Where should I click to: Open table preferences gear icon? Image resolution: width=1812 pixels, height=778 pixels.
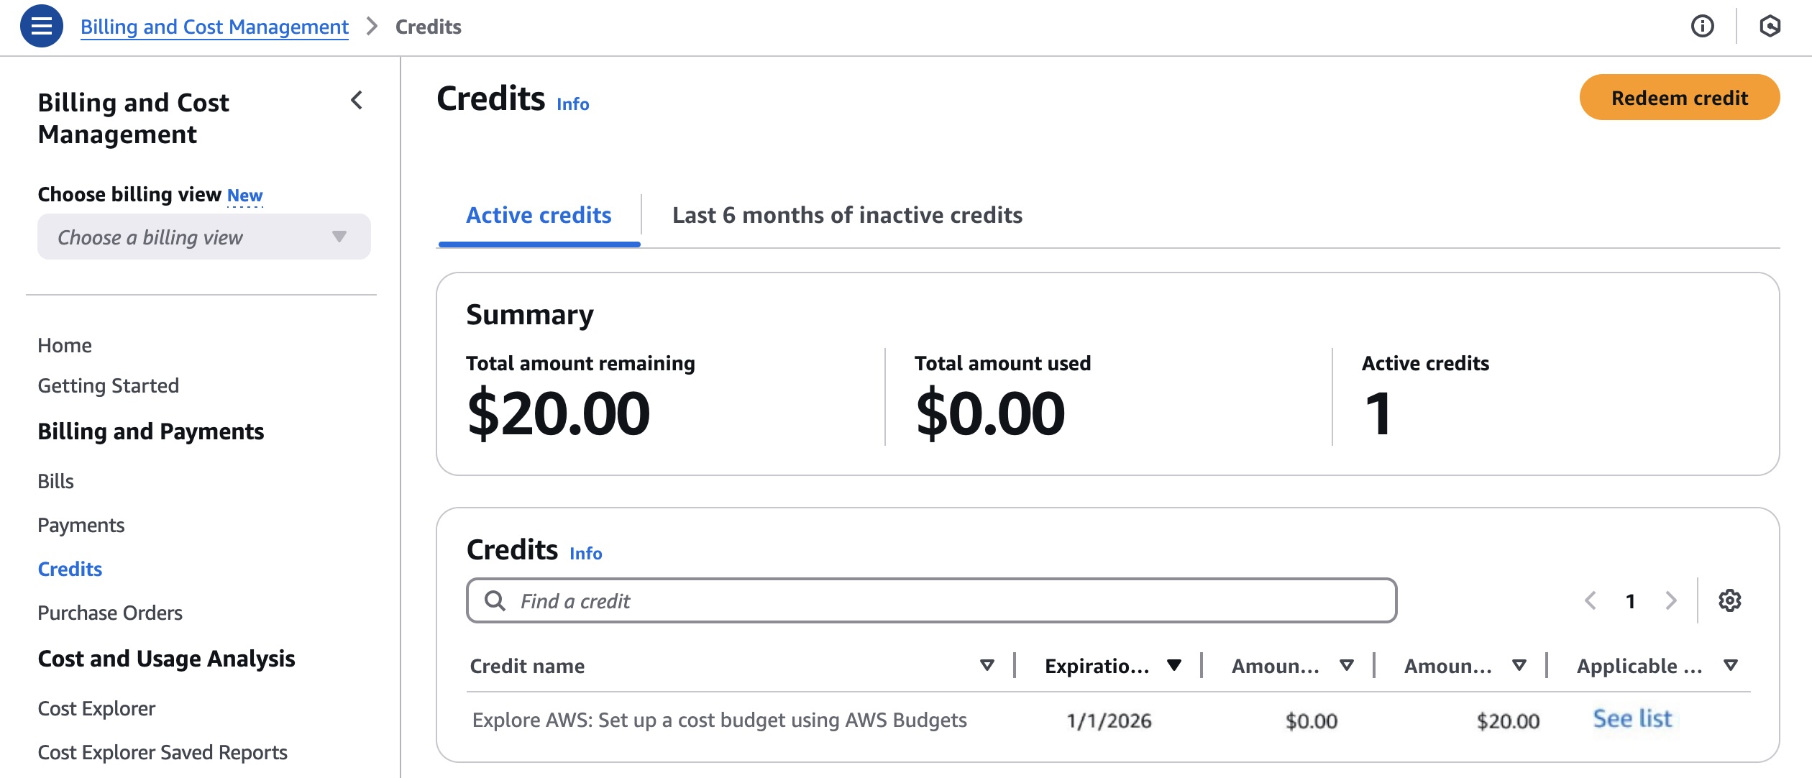coord(1729,600)
